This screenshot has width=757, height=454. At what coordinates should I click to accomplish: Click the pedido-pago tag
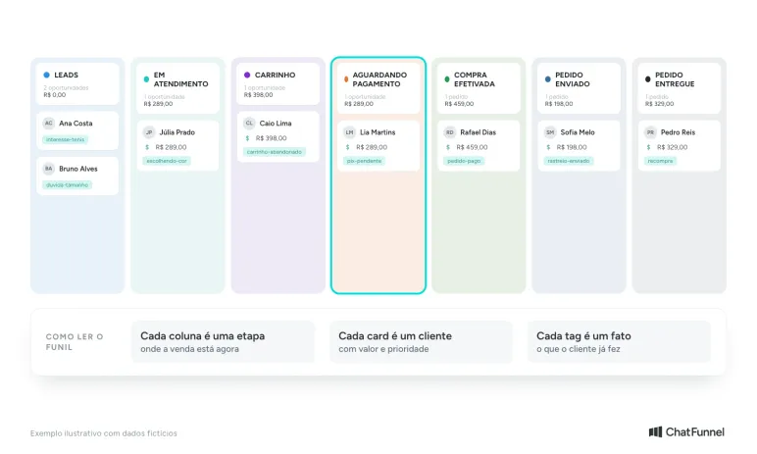click(464, 161)
